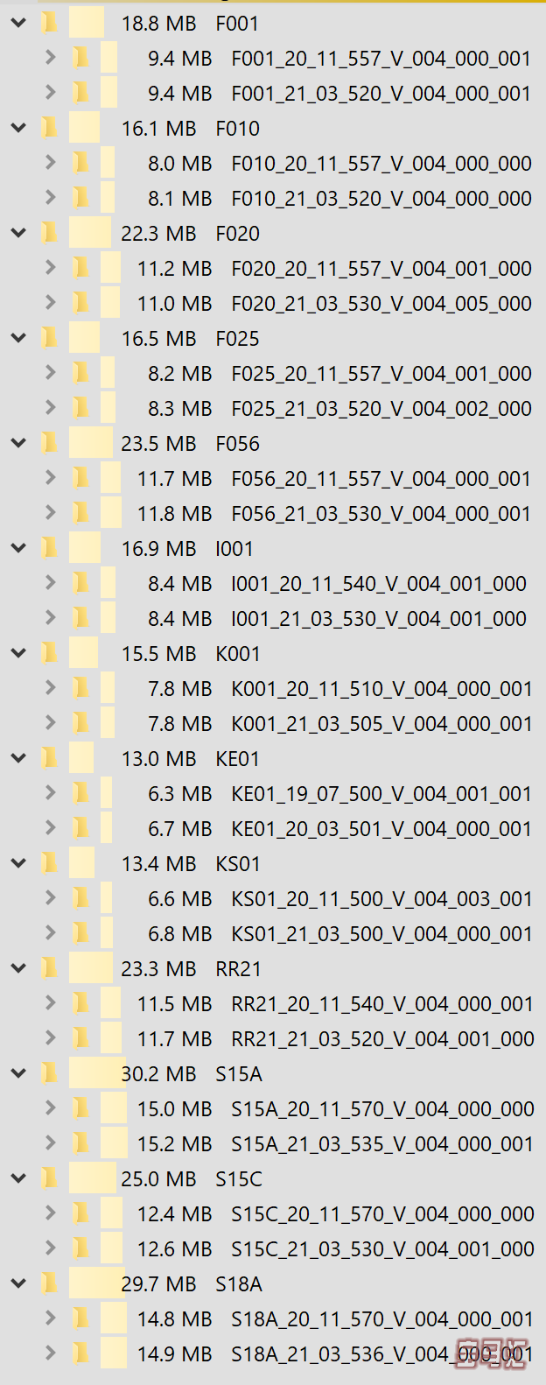Expand KS01_20_11_500_V_004_003_001 subfolder arrow
This screenshot has width=546, height=1385.
[50, 899]
